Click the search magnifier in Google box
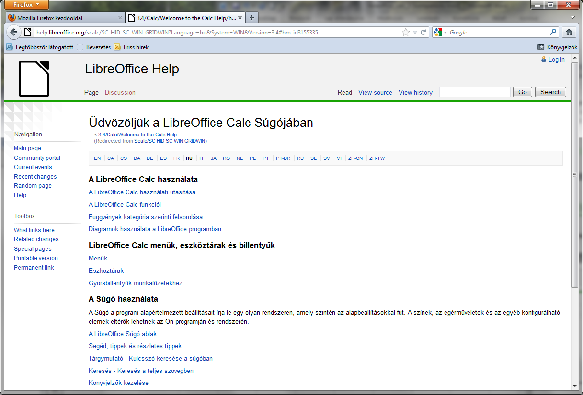Viewport: 583px width, 395px height. (x=553, y=32)
